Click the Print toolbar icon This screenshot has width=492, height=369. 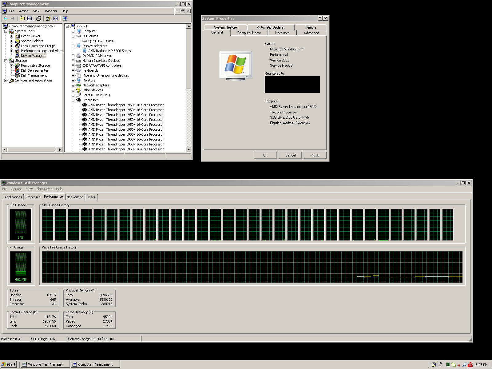[x=38, y=18]
